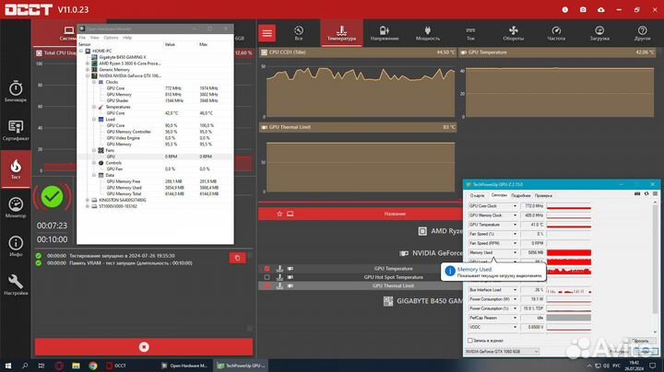Expand the KINGSTON SA400S37480G drive node
Screen dimensions: 664x372
88,200
